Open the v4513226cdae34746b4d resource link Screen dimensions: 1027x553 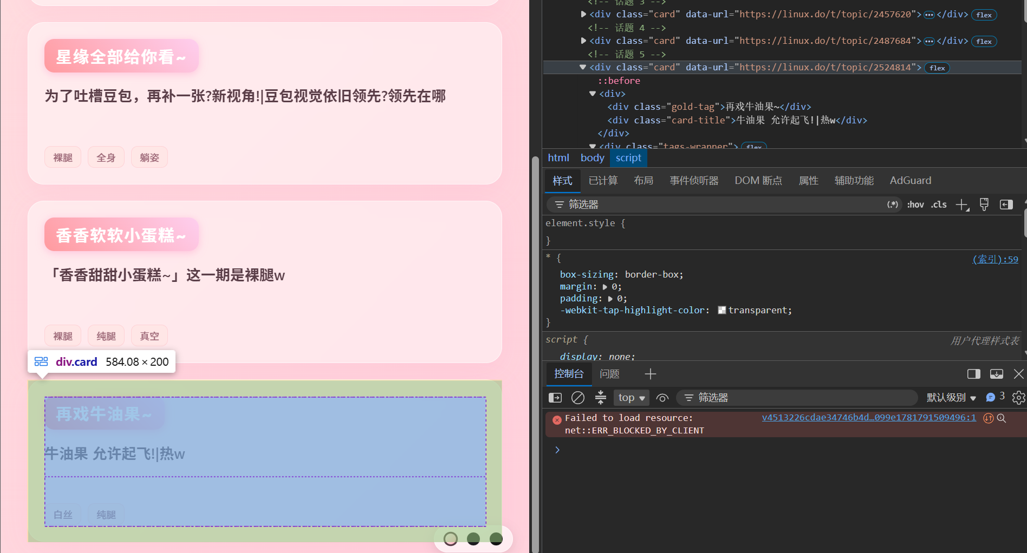pos(868,418)
